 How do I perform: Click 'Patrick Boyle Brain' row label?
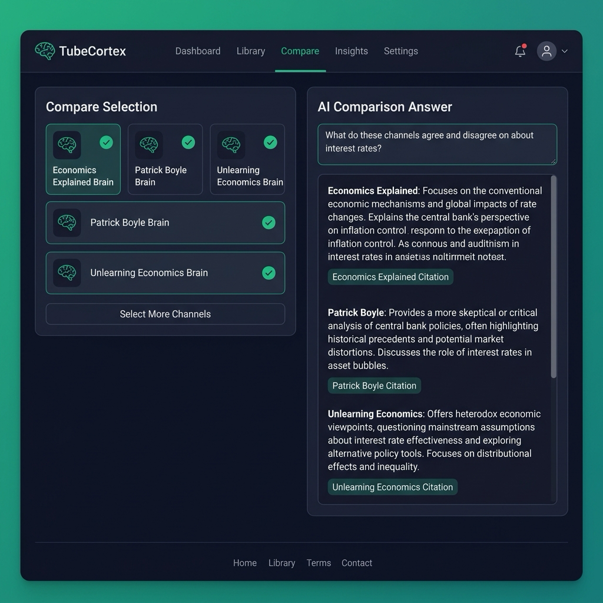point(130,223)
